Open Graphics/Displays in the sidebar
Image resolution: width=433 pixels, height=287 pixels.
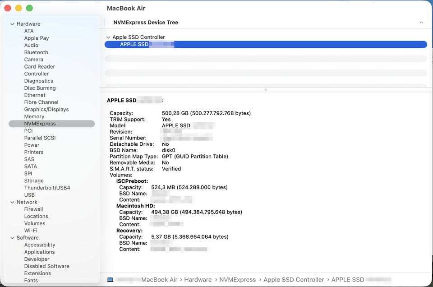click(46, 109)
